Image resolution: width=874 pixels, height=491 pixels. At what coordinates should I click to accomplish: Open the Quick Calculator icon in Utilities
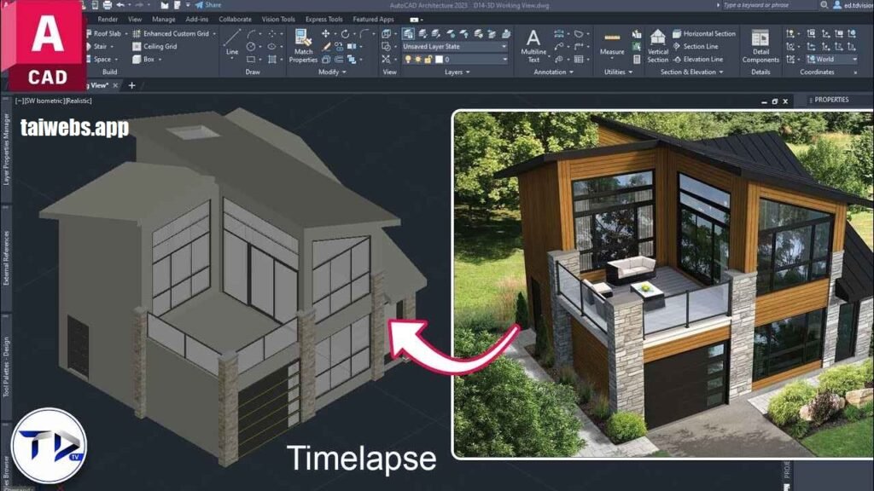pyautogui.click(x=637, y=59)
